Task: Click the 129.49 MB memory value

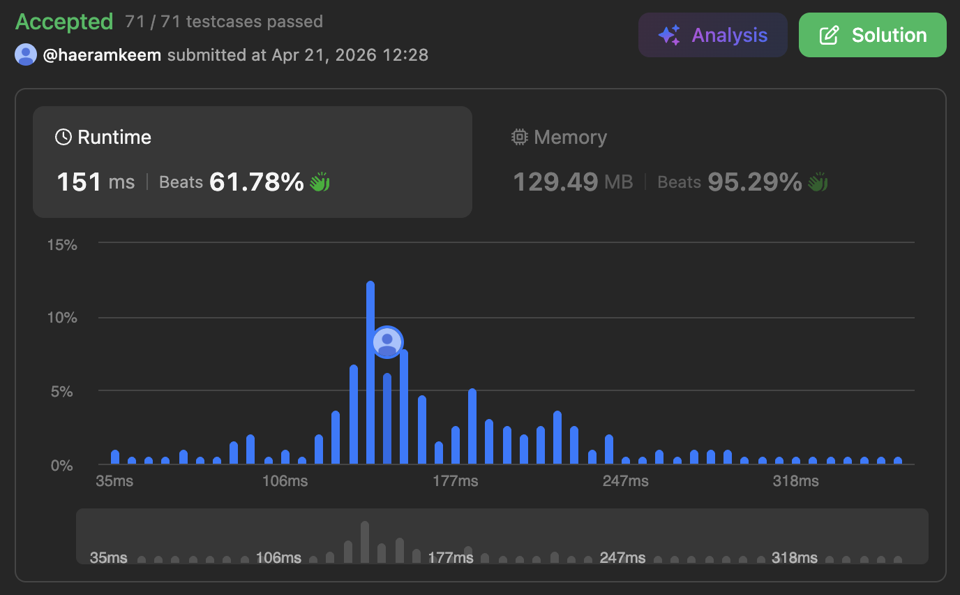Action: (x=573, y=182)
